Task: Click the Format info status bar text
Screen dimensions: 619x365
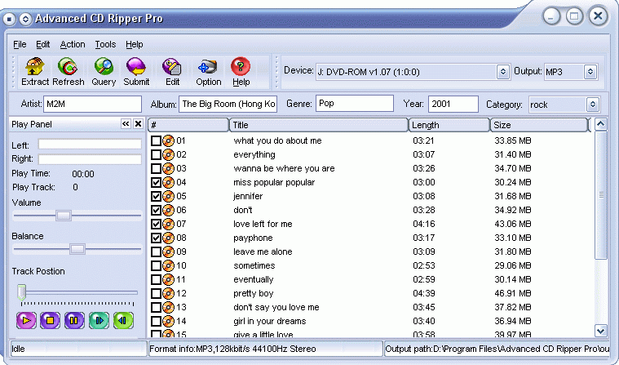Action: (232, 349)
